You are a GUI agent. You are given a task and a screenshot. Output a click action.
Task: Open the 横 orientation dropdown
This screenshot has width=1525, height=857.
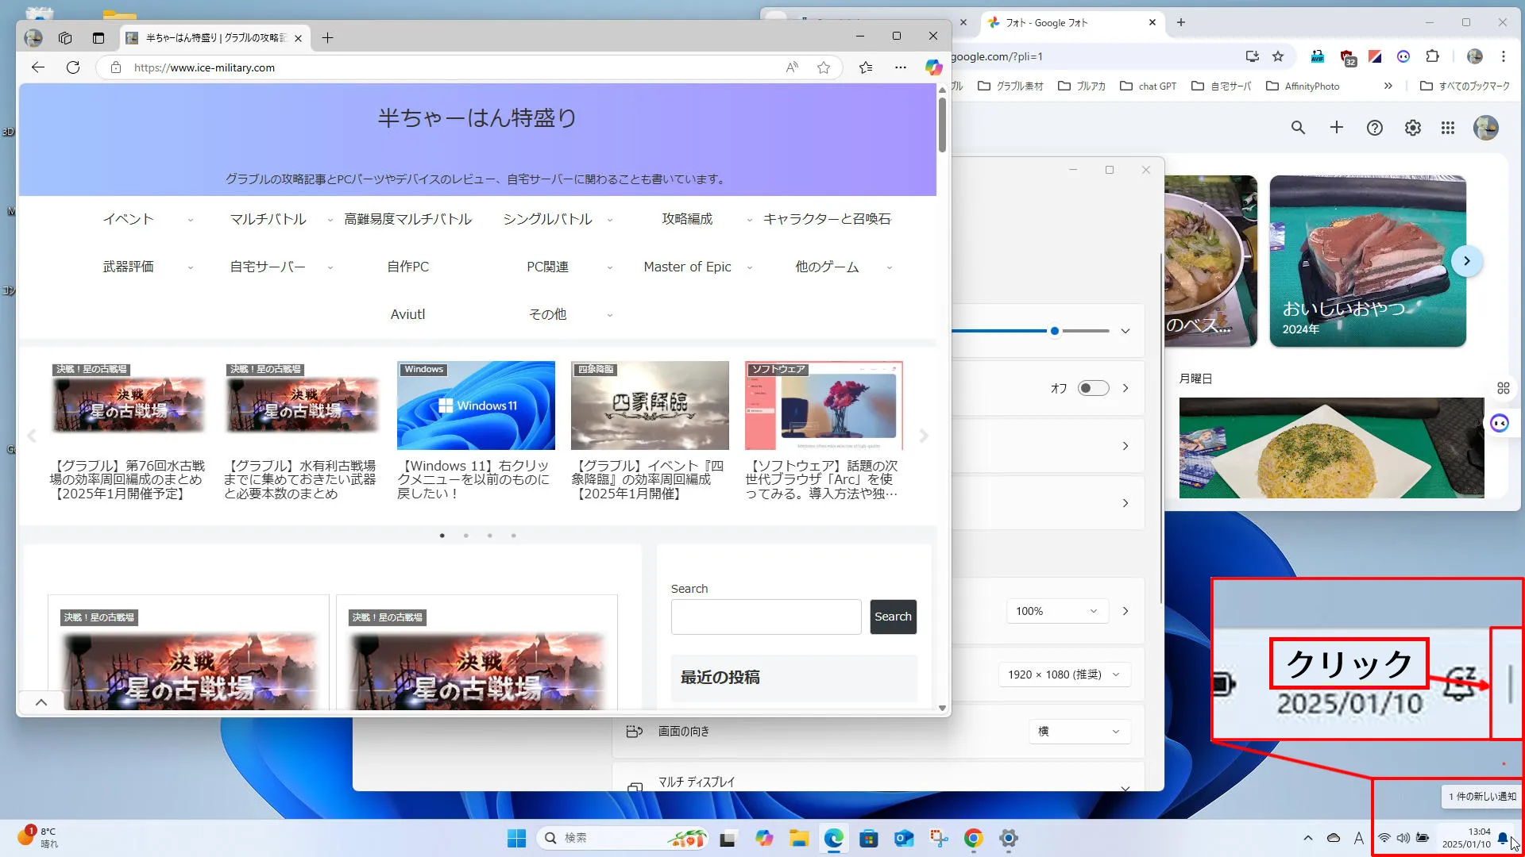(1079, 732)
